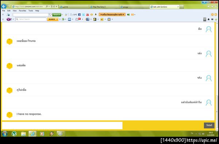Open the Edit menu

pos(9,11)
